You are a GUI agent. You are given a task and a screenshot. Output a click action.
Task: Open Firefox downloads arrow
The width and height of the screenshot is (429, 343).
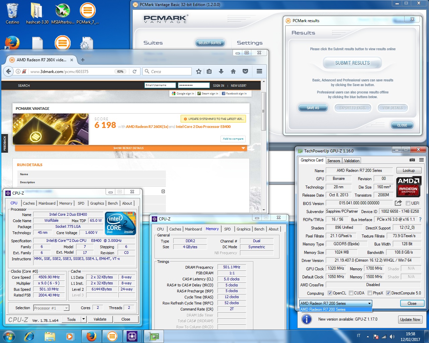pyautogui.click(x=221, y=71)
